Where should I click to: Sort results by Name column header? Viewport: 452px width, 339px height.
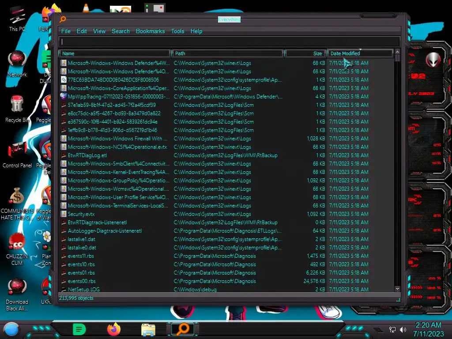[x=114, y=53]
